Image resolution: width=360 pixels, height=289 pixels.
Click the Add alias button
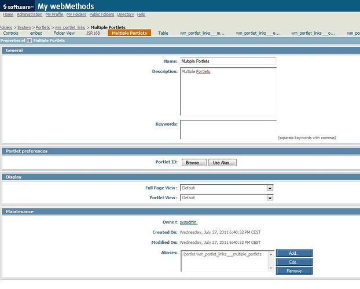(294, 253)
